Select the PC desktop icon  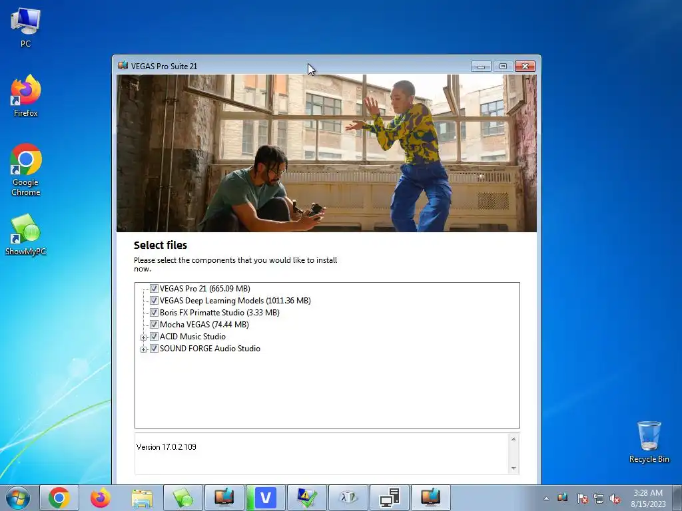click(x=26, y=27)
